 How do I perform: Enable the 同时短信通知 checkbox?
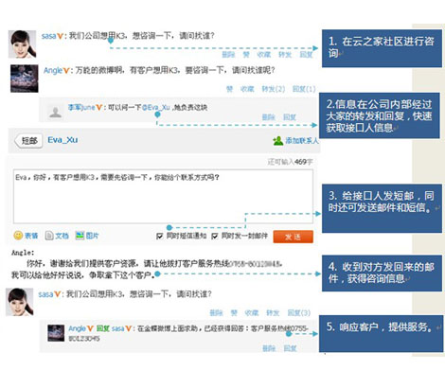click(x=160, y=236)
